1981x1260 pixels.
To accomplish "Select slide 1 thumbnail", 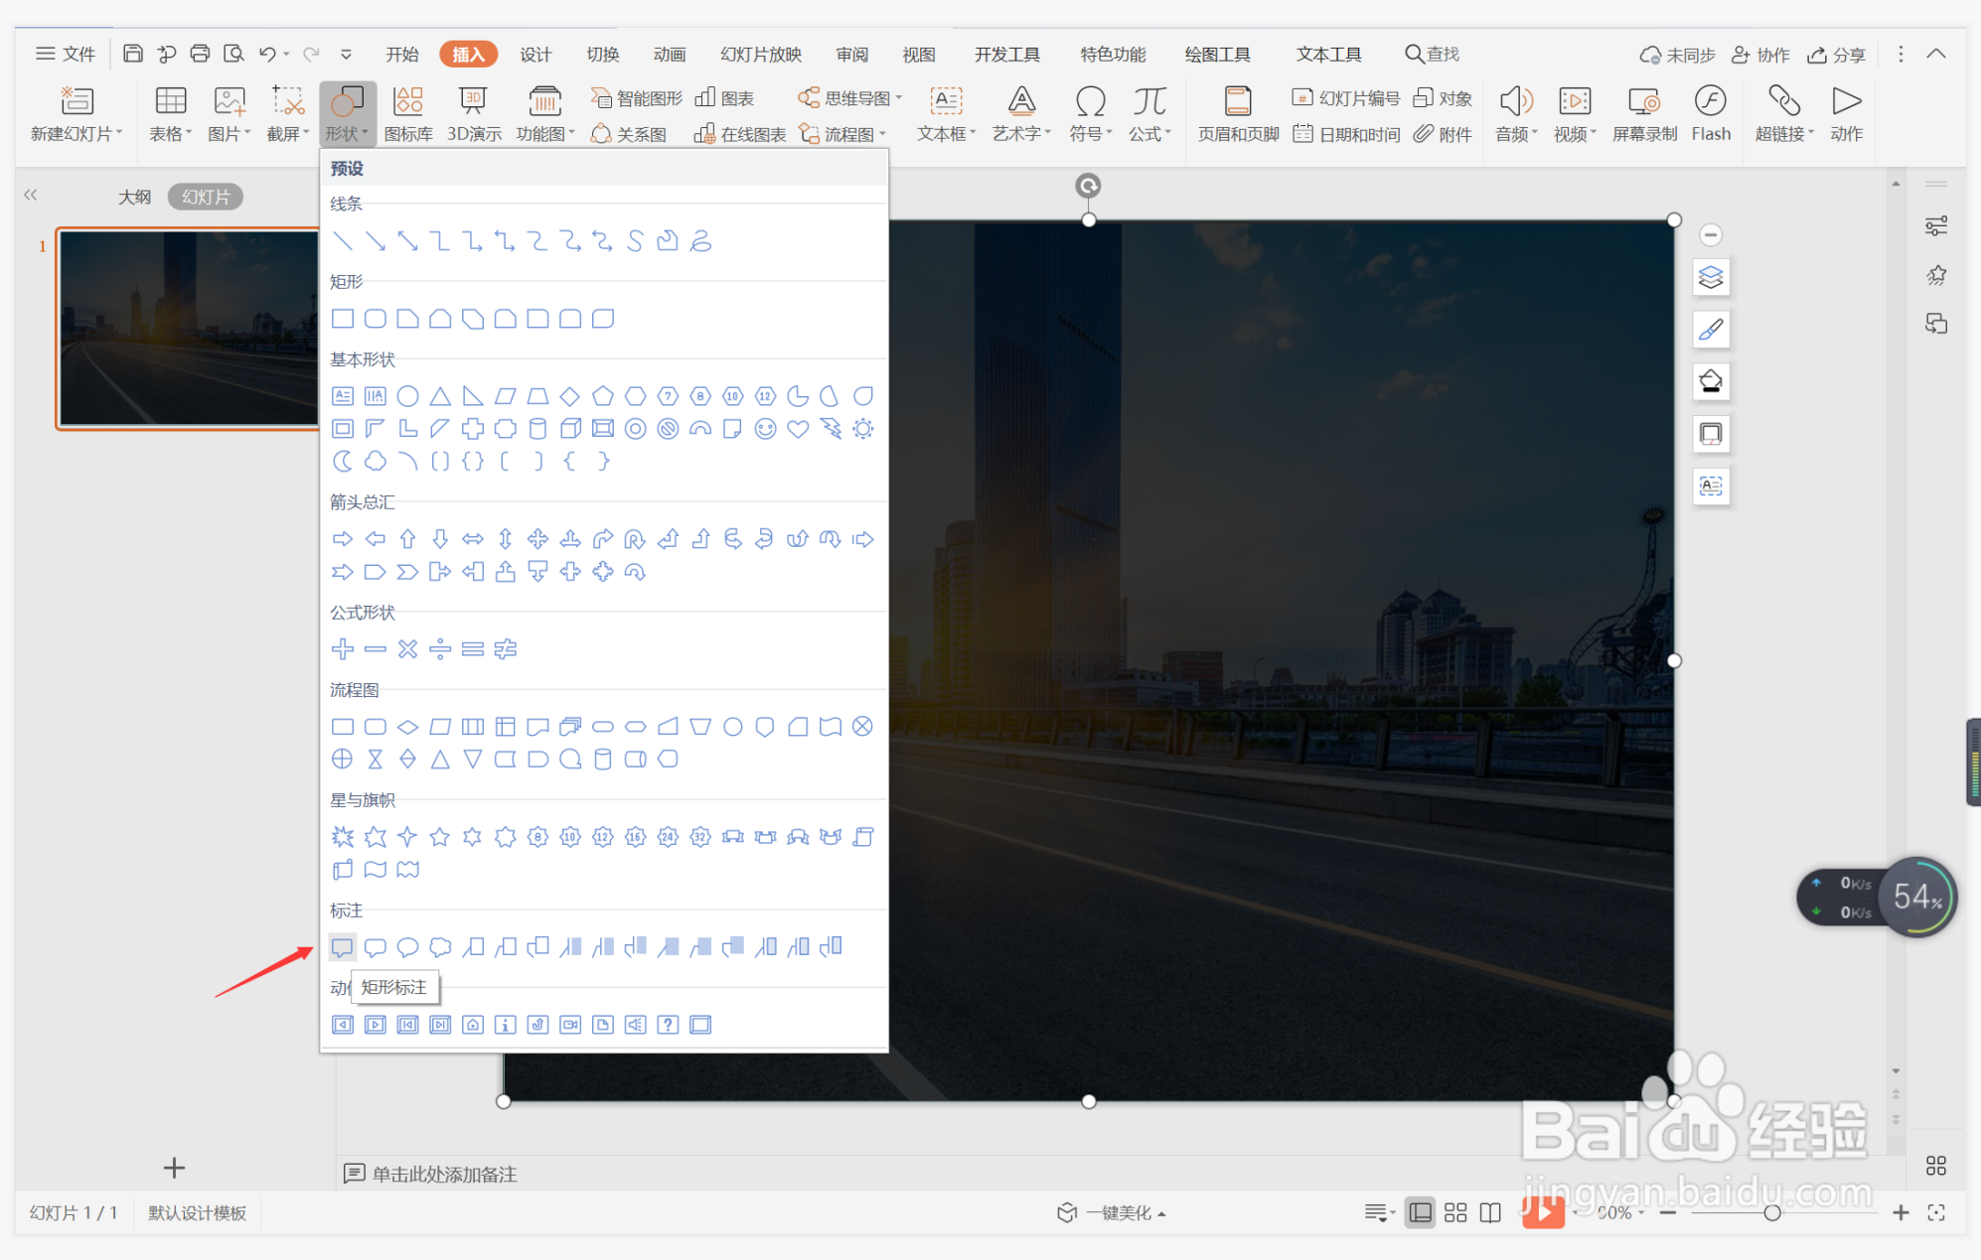I will (x=189, y=329).
